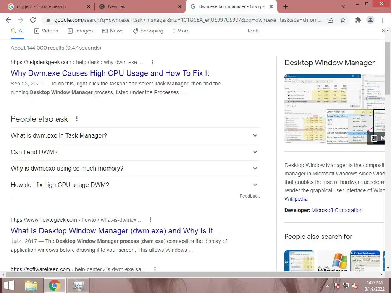Open howtogeek result options three dots

pyautogui.click(x=150, y=220)
